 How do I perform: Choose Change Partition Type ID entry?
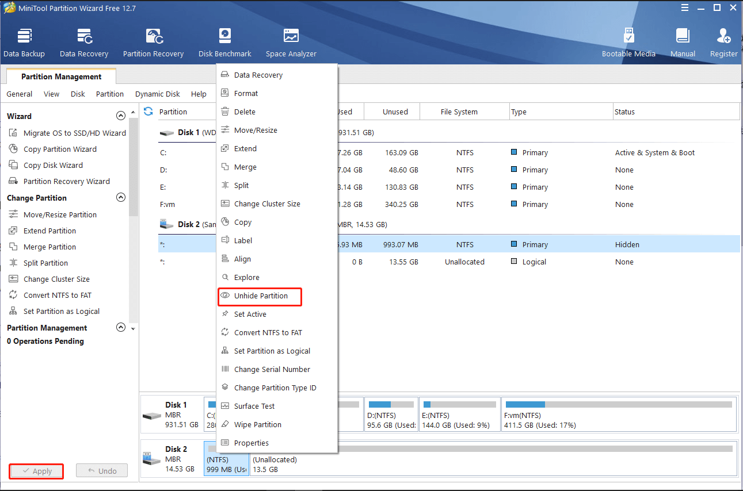coord(276,388)
